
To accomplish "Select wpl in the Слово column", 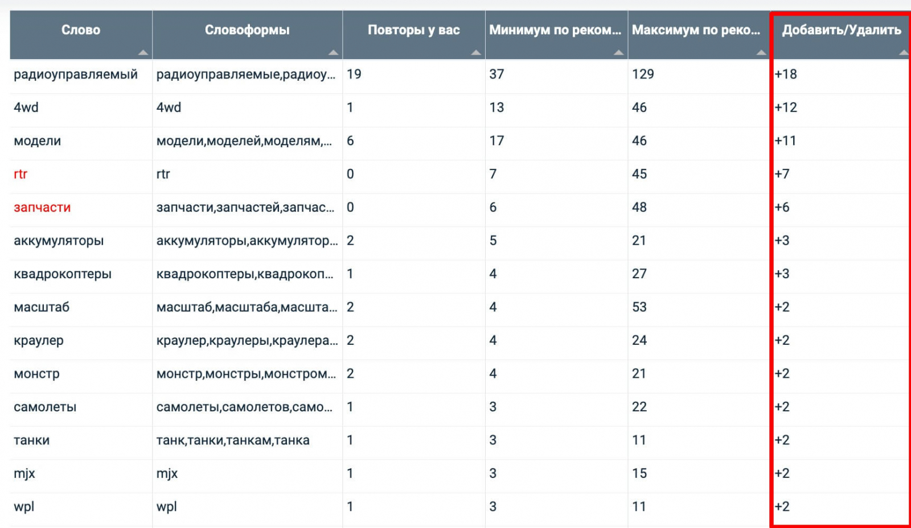I will coord(24,507).
